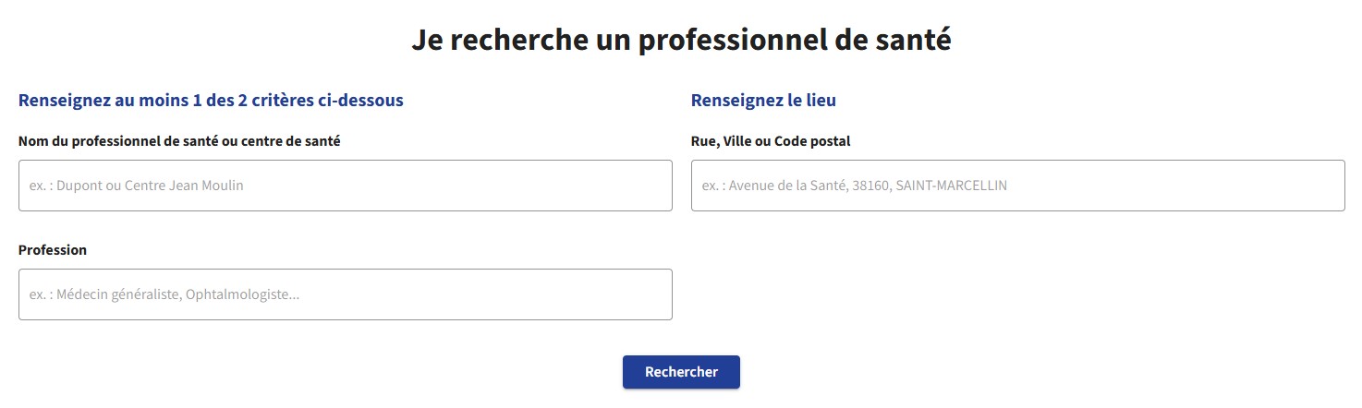This screenshot has height=408, width=1362.
Task: Select the Rue, Ville ou Code postal field
Action: [x=1017, y=186]
